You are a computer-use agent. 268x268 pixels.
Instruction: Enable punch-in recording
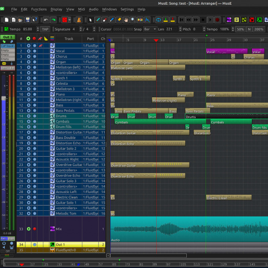pyautogui.click(x=165, y=20)
